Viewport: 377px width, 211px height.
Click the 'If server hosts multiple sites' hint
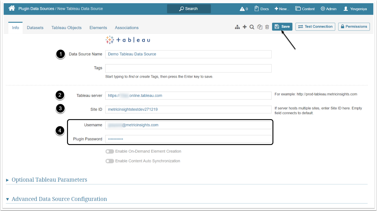coord(318,111)
